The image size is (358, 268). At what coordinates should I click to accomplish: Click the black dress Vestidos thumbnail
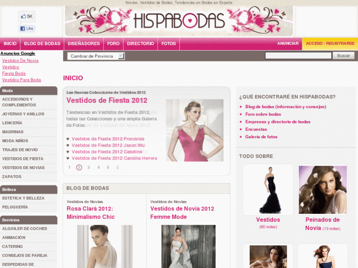tap(268, 190)
